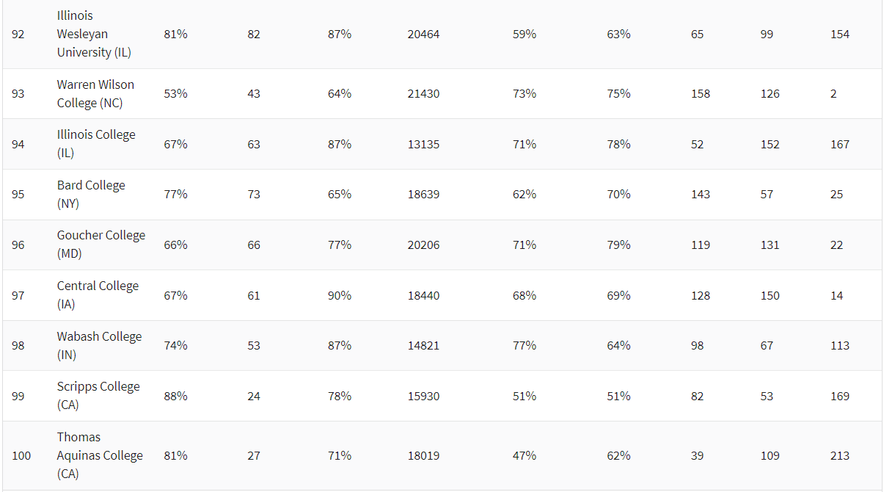884x492 pixels.
Task: Select the 21430 cell for Warren Wilson
Action: [x=423, y=94]
